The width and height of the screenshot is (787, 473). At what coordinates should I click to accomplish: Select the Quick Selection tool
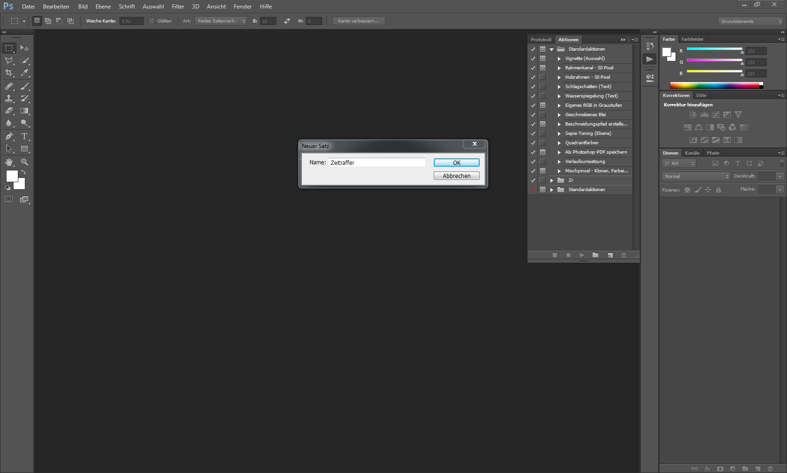pyautogui.click(x=24, y=60)
